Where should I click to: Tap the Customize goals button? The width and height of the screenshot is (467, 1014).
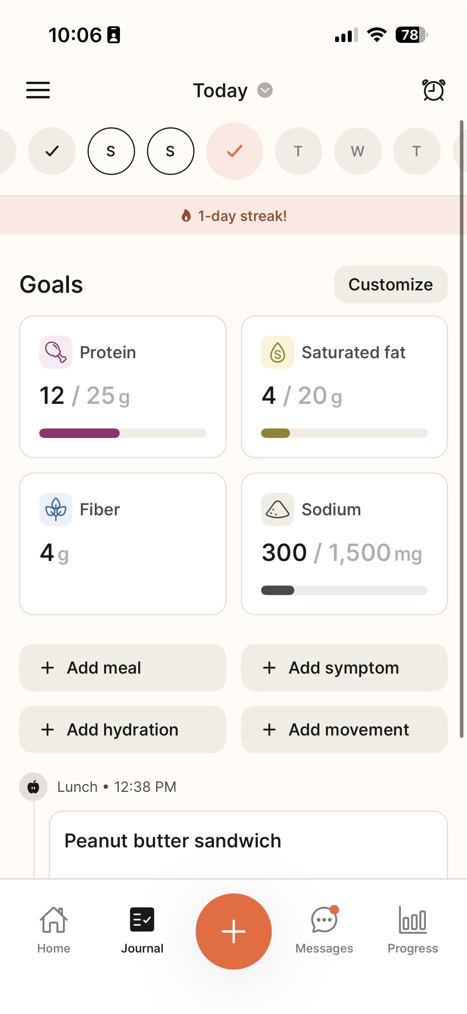tap(391, 284)
